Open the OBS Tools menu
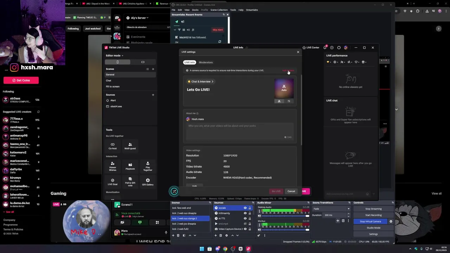The image size is (450, 253). pyautogui.click(x=233, y=10)
